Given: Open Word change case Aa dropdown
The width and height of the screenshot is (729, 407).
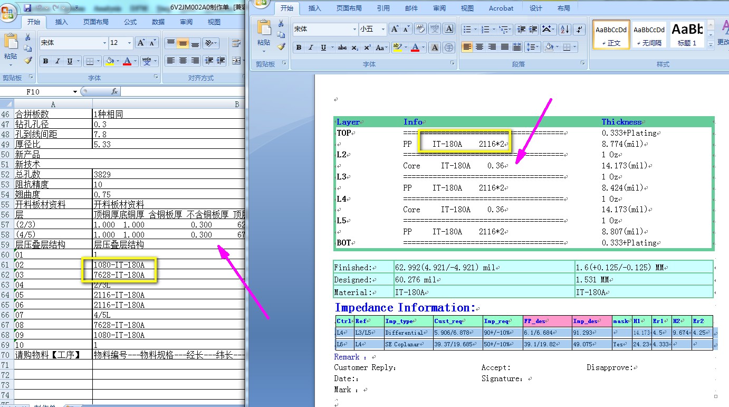Looking at the screenshot, I should 381,48.
